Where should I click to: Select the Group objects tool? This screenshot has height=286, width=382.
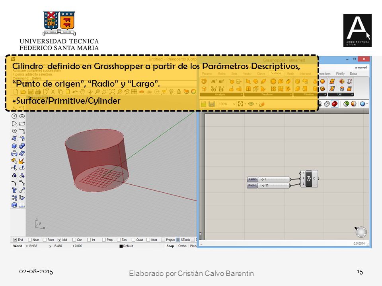[x=14, y=176]
